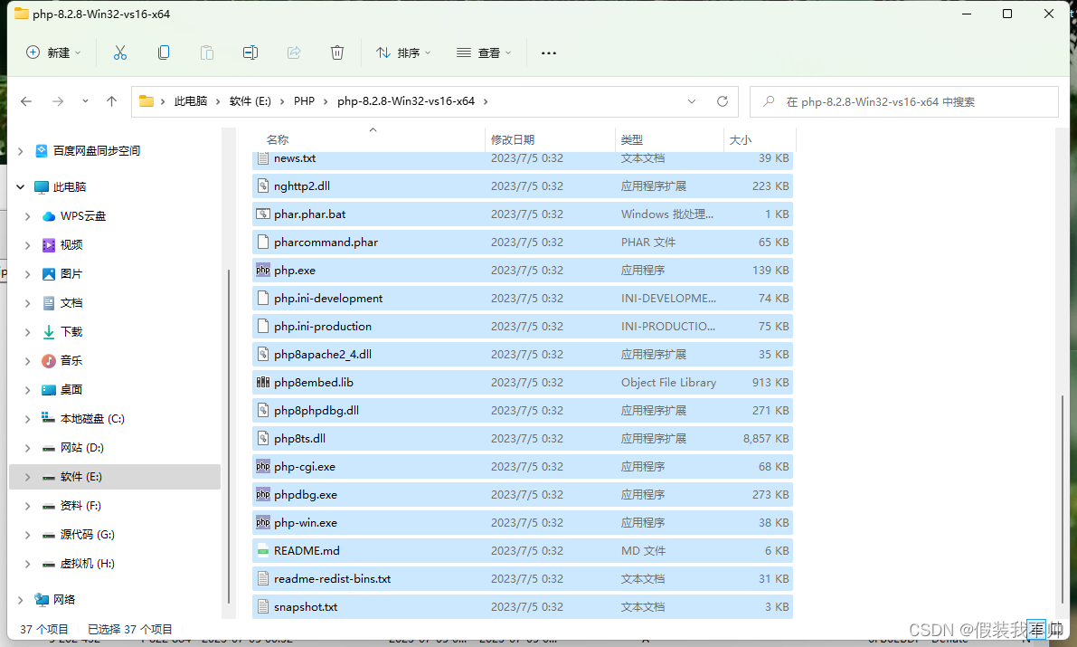The image size is (1077, 647).
Task: Select the php.ini-production file
Action: click(523, 327)
